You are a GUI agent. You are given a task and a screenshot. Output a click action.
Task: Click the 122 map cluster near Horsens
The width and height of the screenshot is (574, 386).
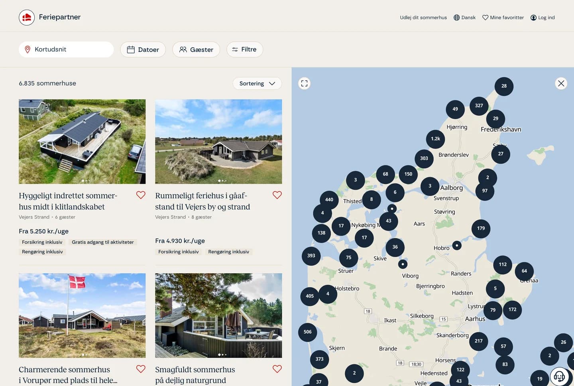point(460,370)
